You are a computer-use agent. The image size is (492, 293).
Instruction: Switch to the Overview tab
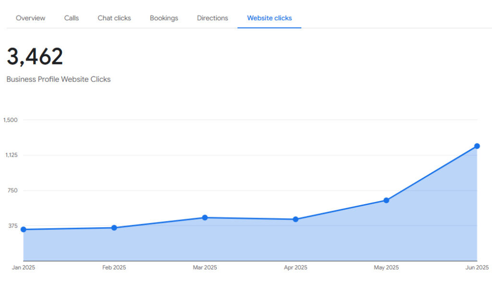pos(31,18)
